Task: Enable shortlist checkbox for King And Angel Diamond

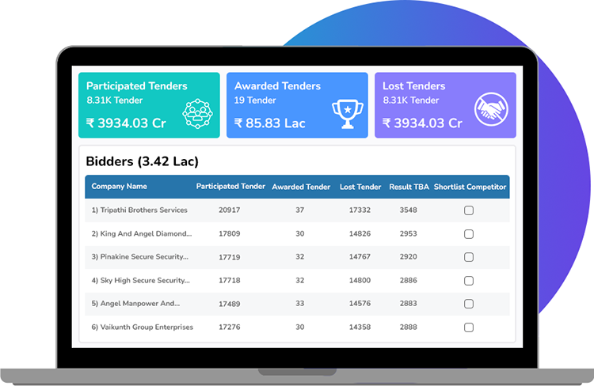Action: [x=469, y=234]
